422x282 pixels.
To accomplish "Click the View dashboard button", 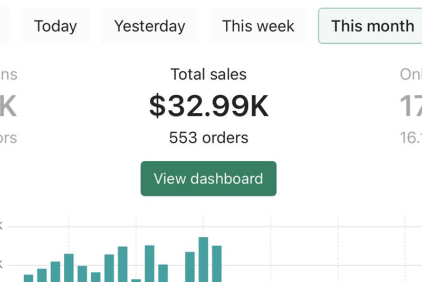I will coord(208,179).
